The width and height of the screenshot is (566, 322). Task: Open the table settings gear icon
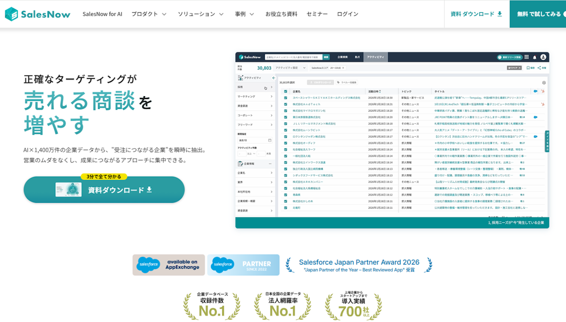point(544,83)
